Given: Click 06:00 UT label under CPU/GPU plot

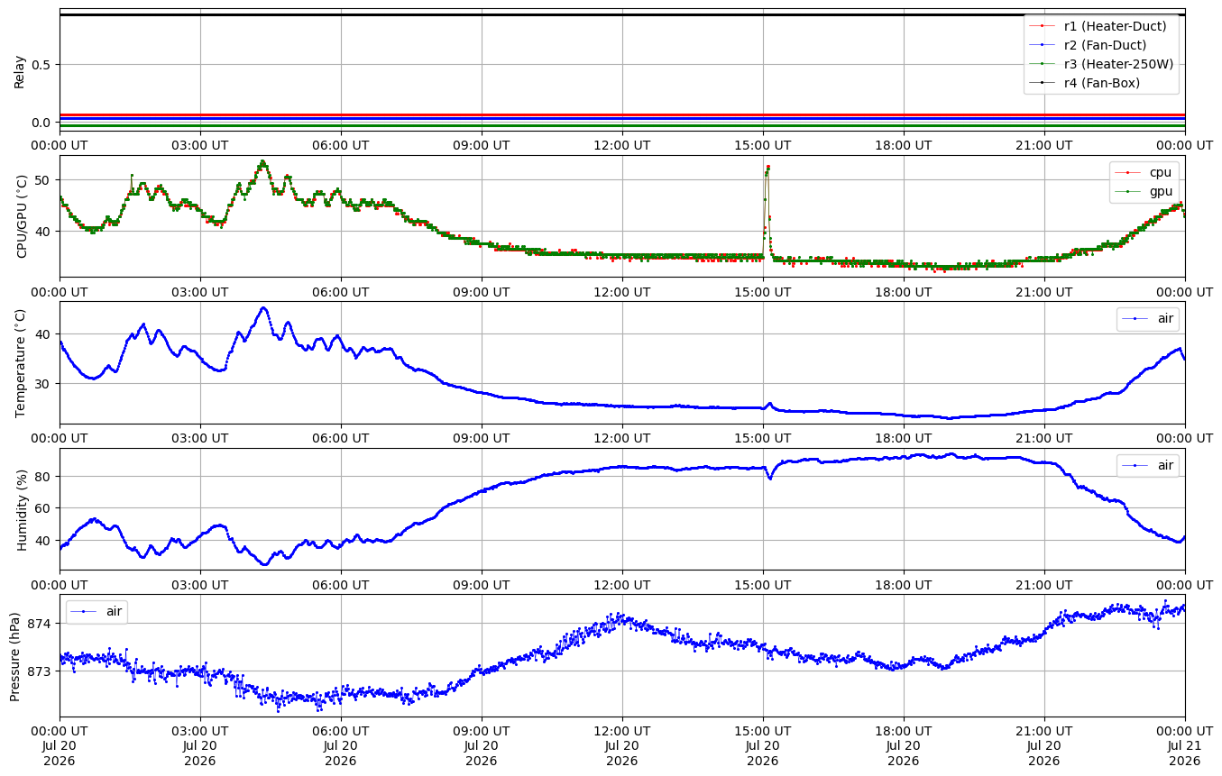Looking at the screenshot, I should [x=341, y=292].
